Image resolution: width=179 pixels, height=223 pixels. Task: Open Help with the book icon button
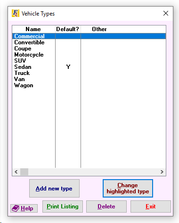coord(24,208)
